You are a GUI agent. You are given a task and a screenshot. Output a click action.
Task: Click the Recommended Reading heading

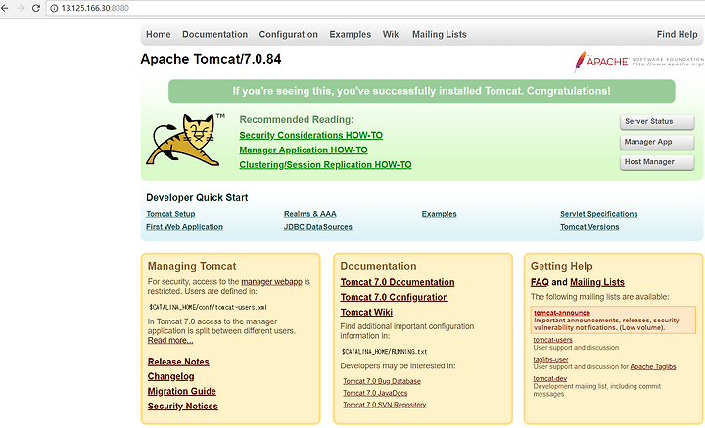(297, 120)
